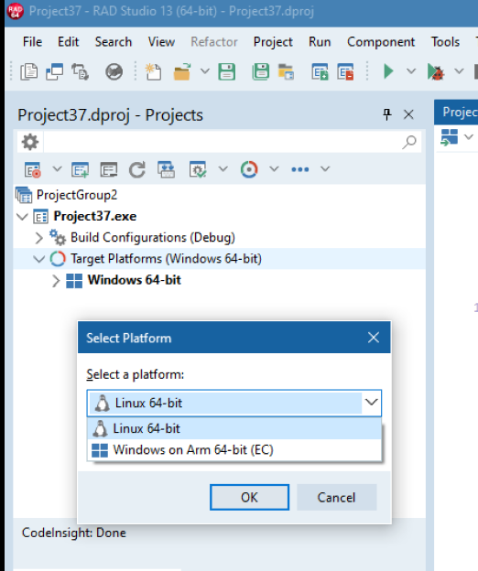Open the three-dots dropdown arrow
This screenshot has height=571, width=478.
[x=325, y=169]
